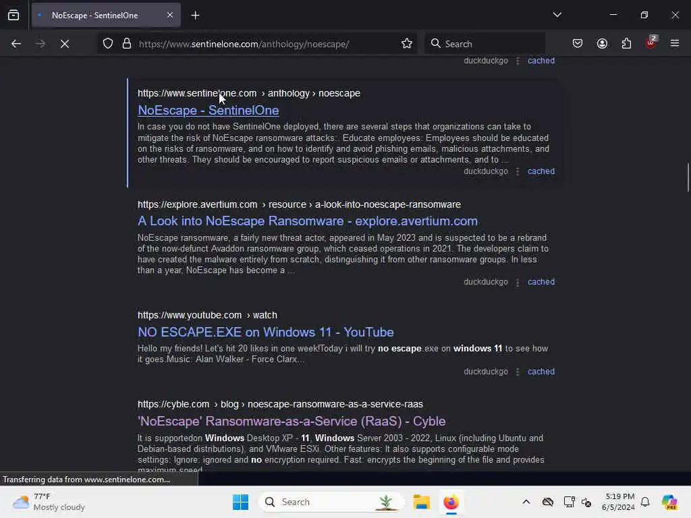Click duckduckgo label under SentinelOne result
Image resolution: width=691 pixels, height=518 pixels.
pos(486,171)
